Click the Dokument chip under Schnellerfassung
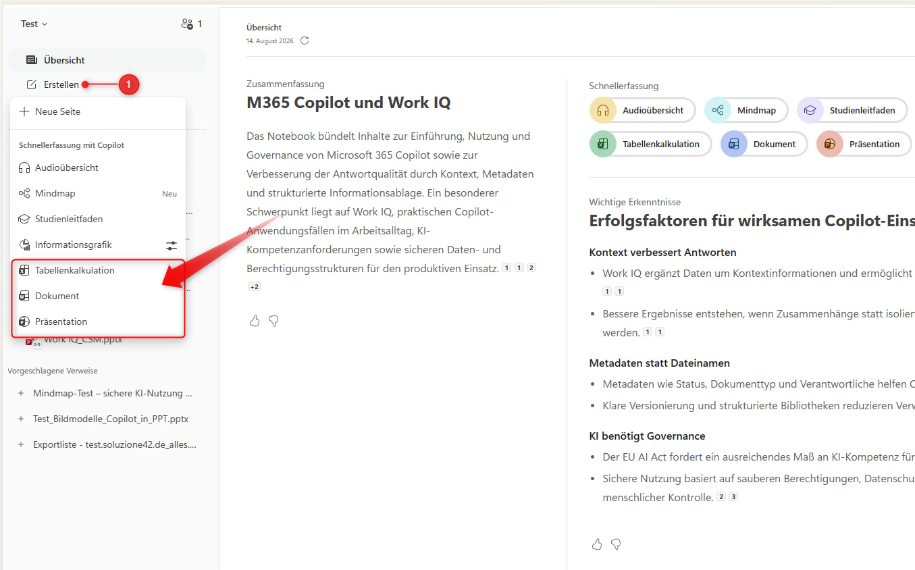 click(x=764, y=144)
